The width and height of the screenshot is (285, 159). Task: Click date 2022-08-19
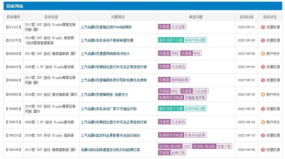click(x=247, y=135)
